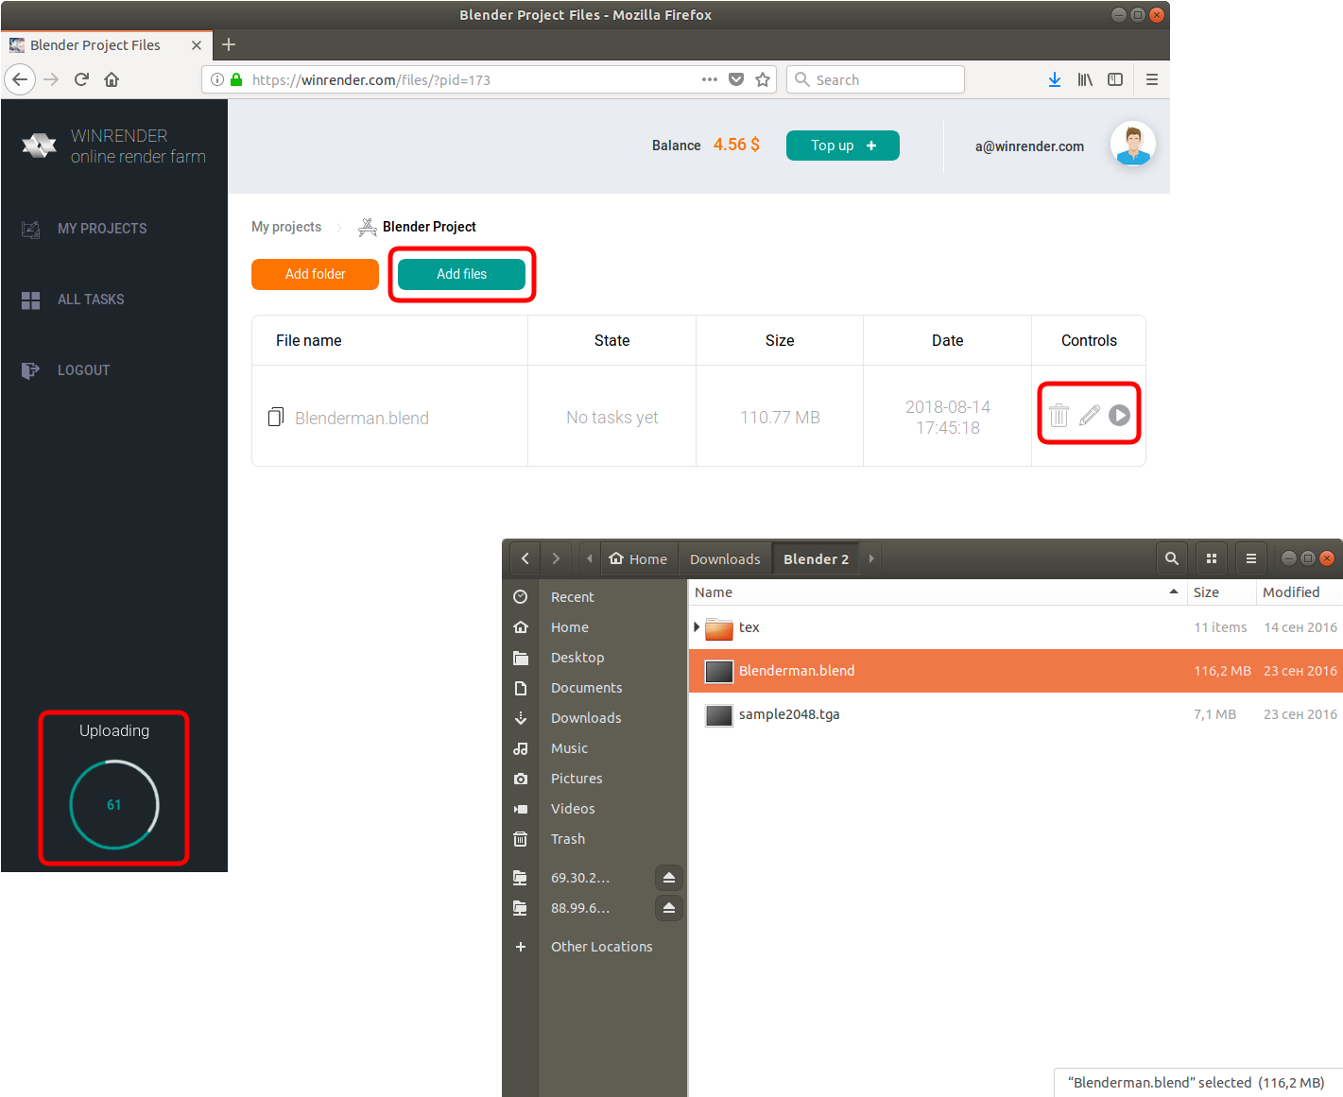Toggle the Firefox sidebar view
This screenshot has width=1343, height=1097.
coord(1115,79)
